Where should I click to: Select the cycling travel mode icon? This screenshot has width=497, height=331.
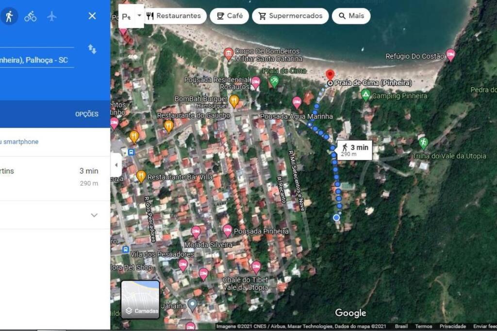31,16
